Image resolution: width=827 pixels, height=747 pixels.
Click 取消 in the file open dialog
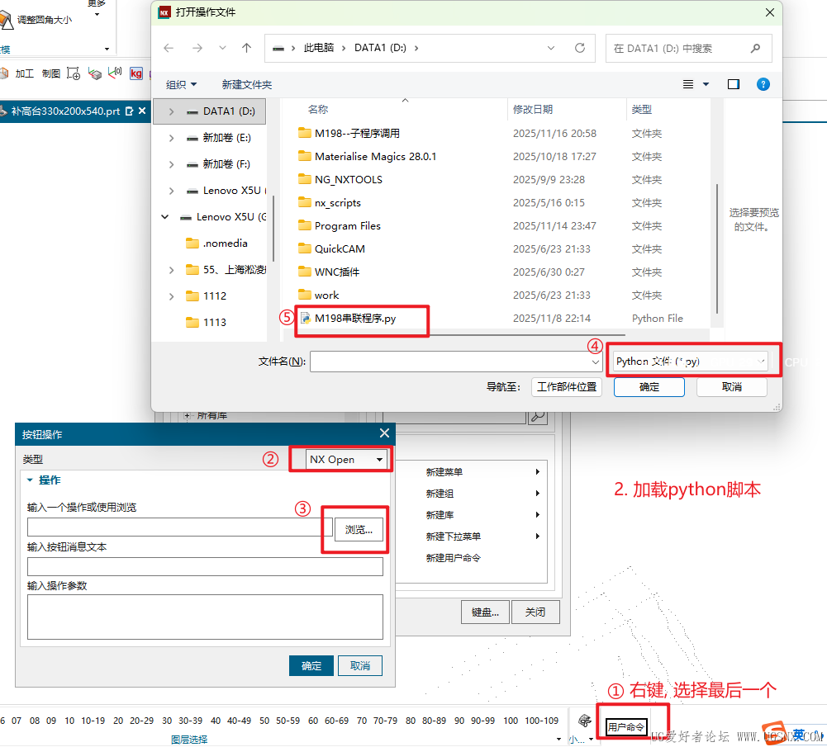(x=731, y=387)
